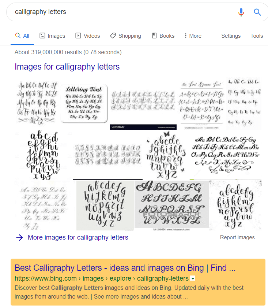Open the Lettering Font image thumbnail
Image resolution: width=268 pixels, height=307 pixels.
pos(84,103)
